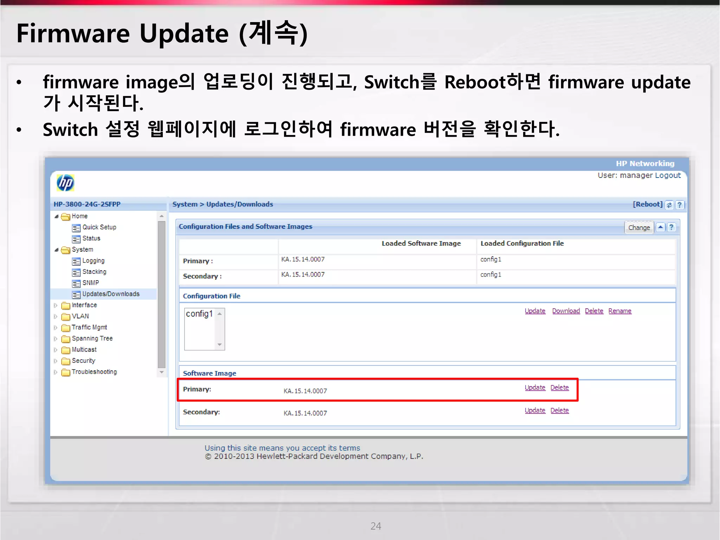Select Logging under System
The height and width of the screenshot is (540, 720).
(x=94, y=261)
